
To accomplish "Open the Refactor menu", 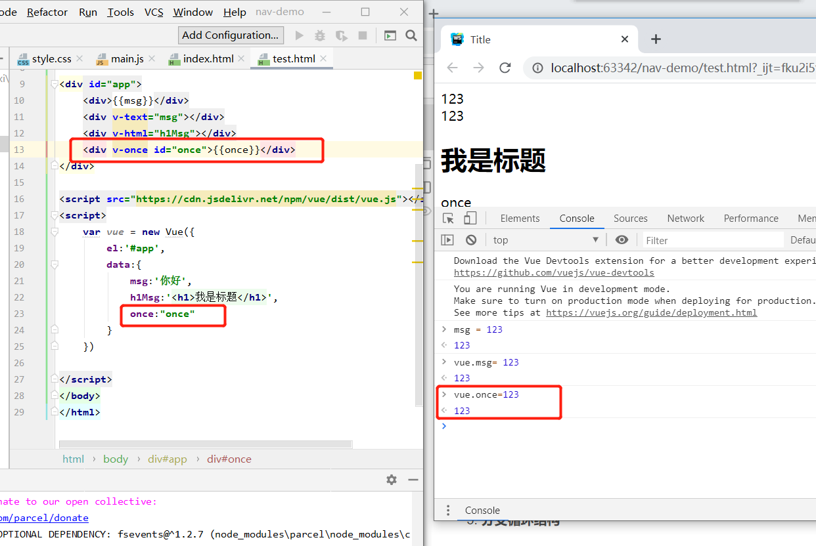I will pyautogui.click(x=47, y=12).
